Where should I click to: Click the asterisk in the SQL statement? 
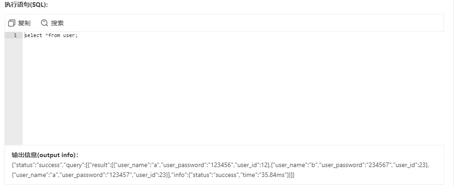[x=46, y=35]
